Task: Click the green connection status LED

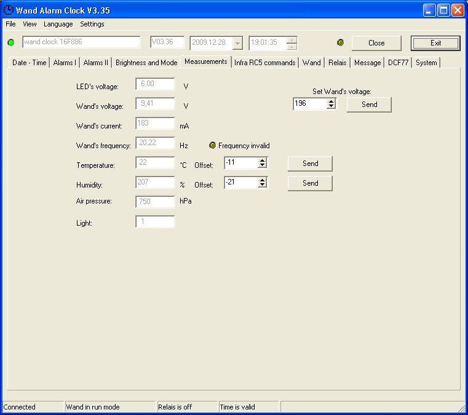Action: tap(11, 42)
